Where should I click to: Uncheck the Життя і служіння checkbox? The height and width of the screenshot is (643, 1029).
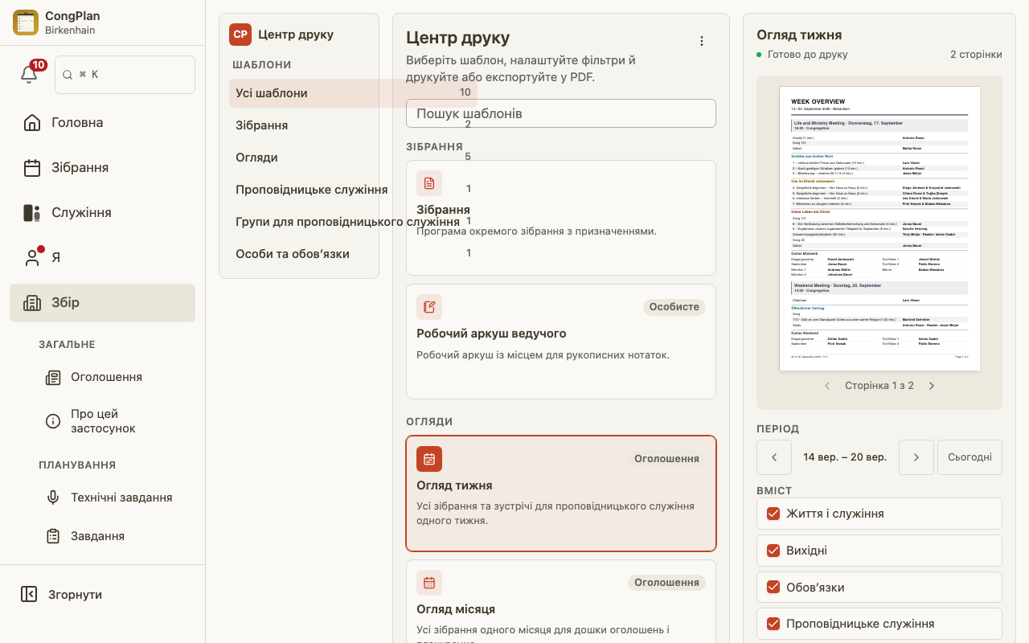tap(773, 514)
